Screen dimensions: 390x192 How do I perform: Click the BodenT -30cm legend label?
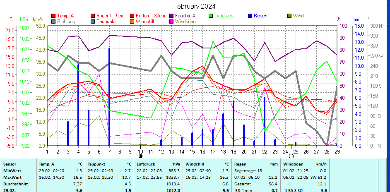(150, 16)
